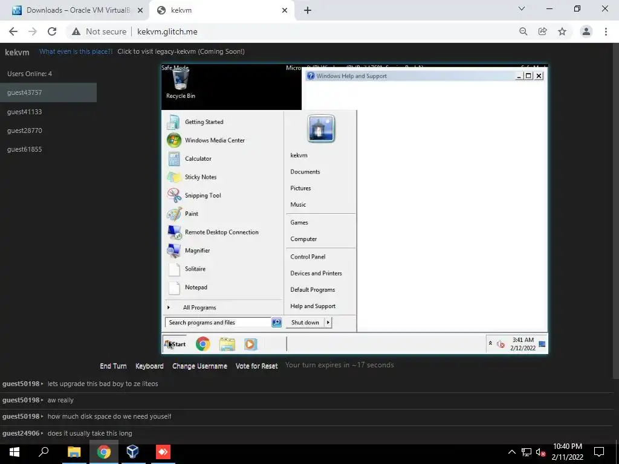Select user guest43757 in list
Image resolution: width=619 pixels, height=464 pixels.
[48, 92]
